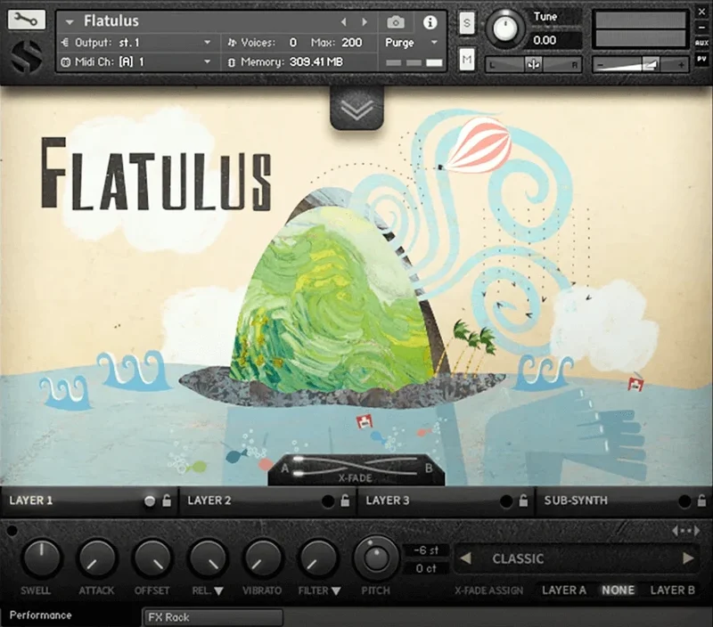Screen dimensions: 713x627
Task: Click the Max voices value 200
Action: (352, 43)
